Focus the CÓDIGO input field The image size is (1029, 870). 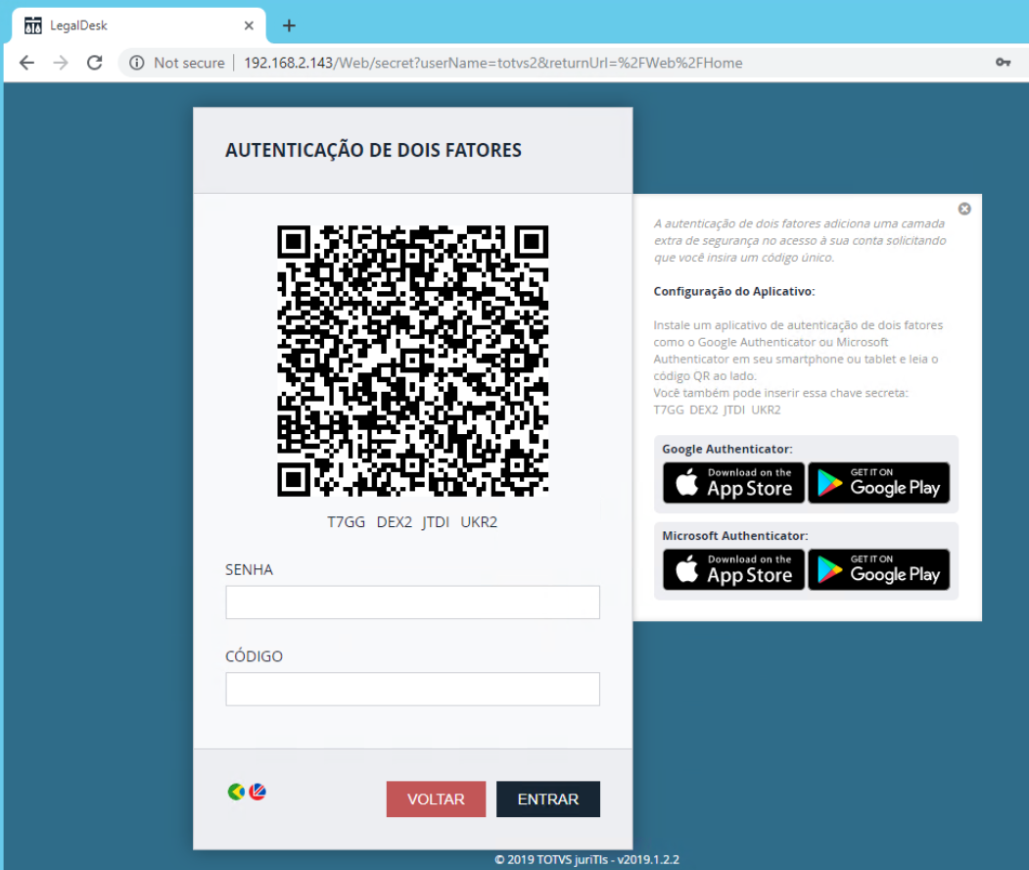pos(413,689)
